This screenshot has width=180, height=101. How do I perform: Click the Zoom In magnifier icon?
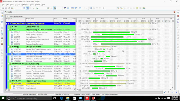(x=118, y=8)
